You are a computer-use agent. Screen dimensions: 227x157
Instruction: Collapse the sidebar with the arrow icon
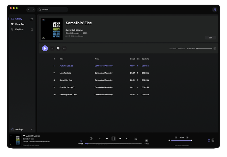click(x=32, y=129)
